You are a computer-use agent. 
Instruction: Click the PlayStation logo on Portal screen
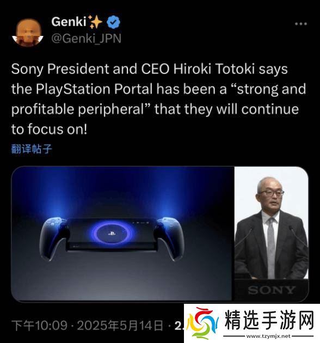point(112,234)
